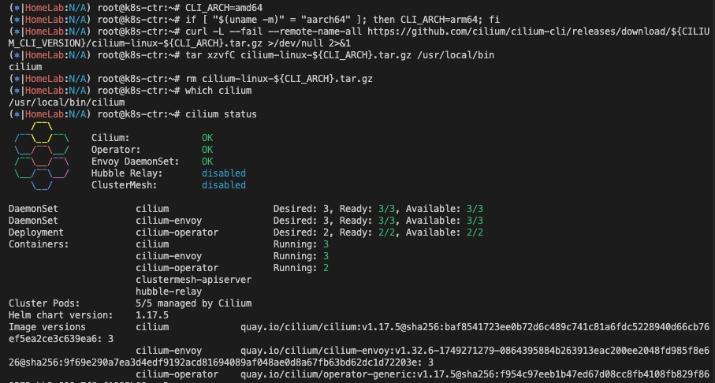Click the 'Image versions' label
Viewport: 715px width, 383px height.
tap(47, 327)
